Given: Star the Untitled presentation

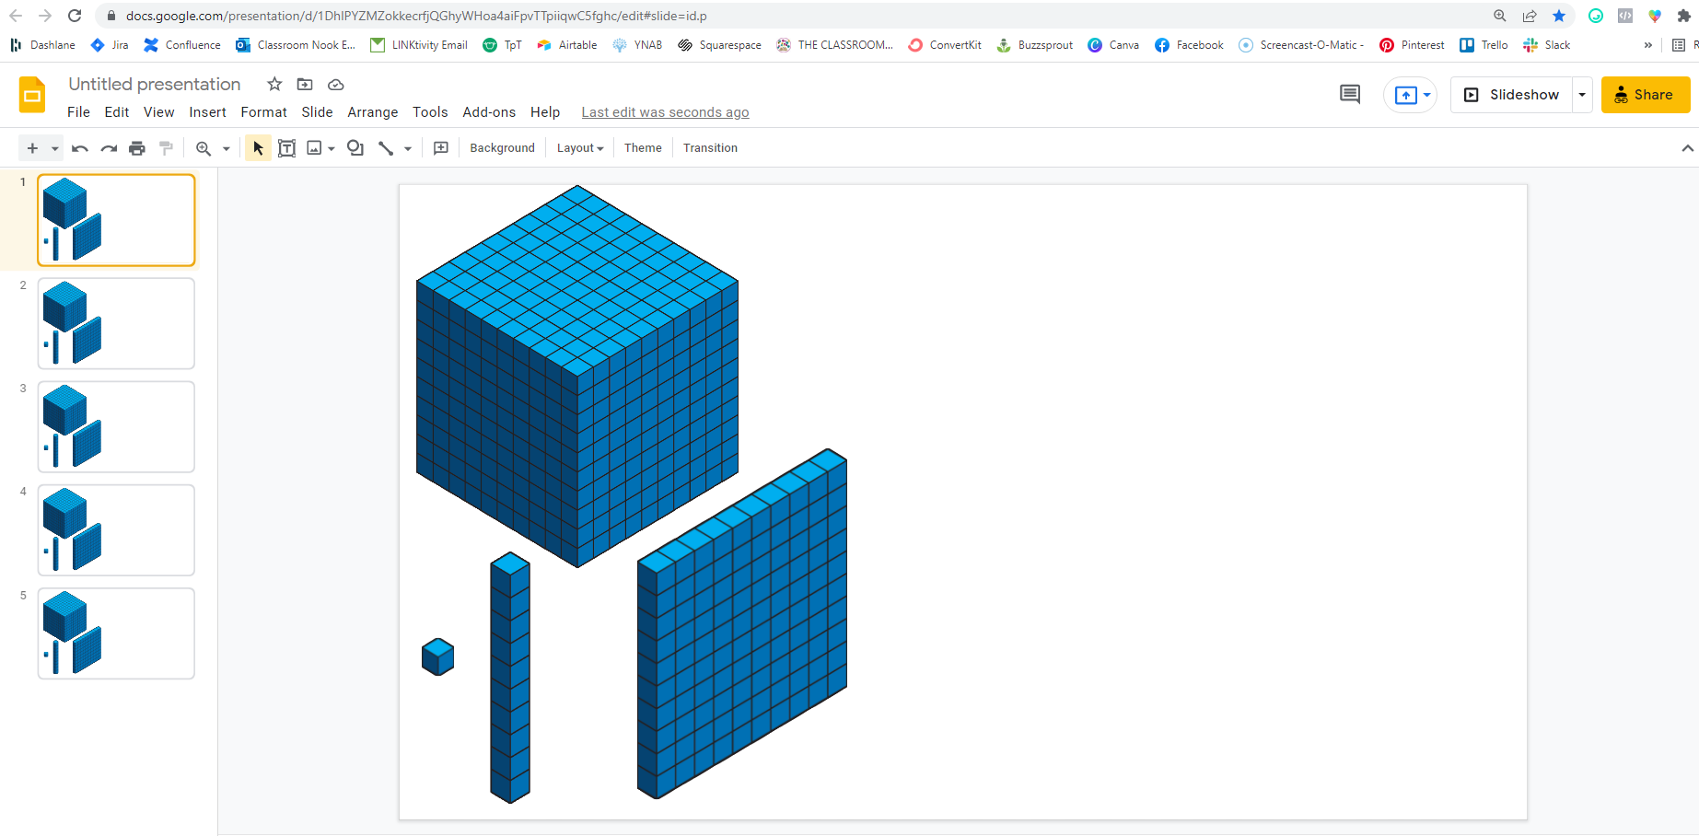Looking at the screenshot, I should tap(274, 85).
